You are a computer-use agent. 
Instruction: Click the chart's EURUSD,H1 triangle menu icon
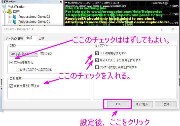pos(66,2)
